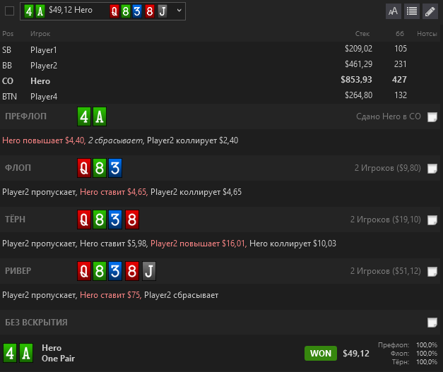Click the stack value $264,80

pos(358,95)
